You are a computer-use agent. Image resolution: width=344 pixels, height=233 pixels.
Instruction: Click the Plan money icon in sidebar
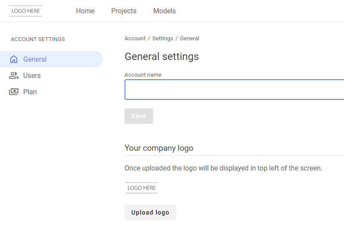point(14,92)
